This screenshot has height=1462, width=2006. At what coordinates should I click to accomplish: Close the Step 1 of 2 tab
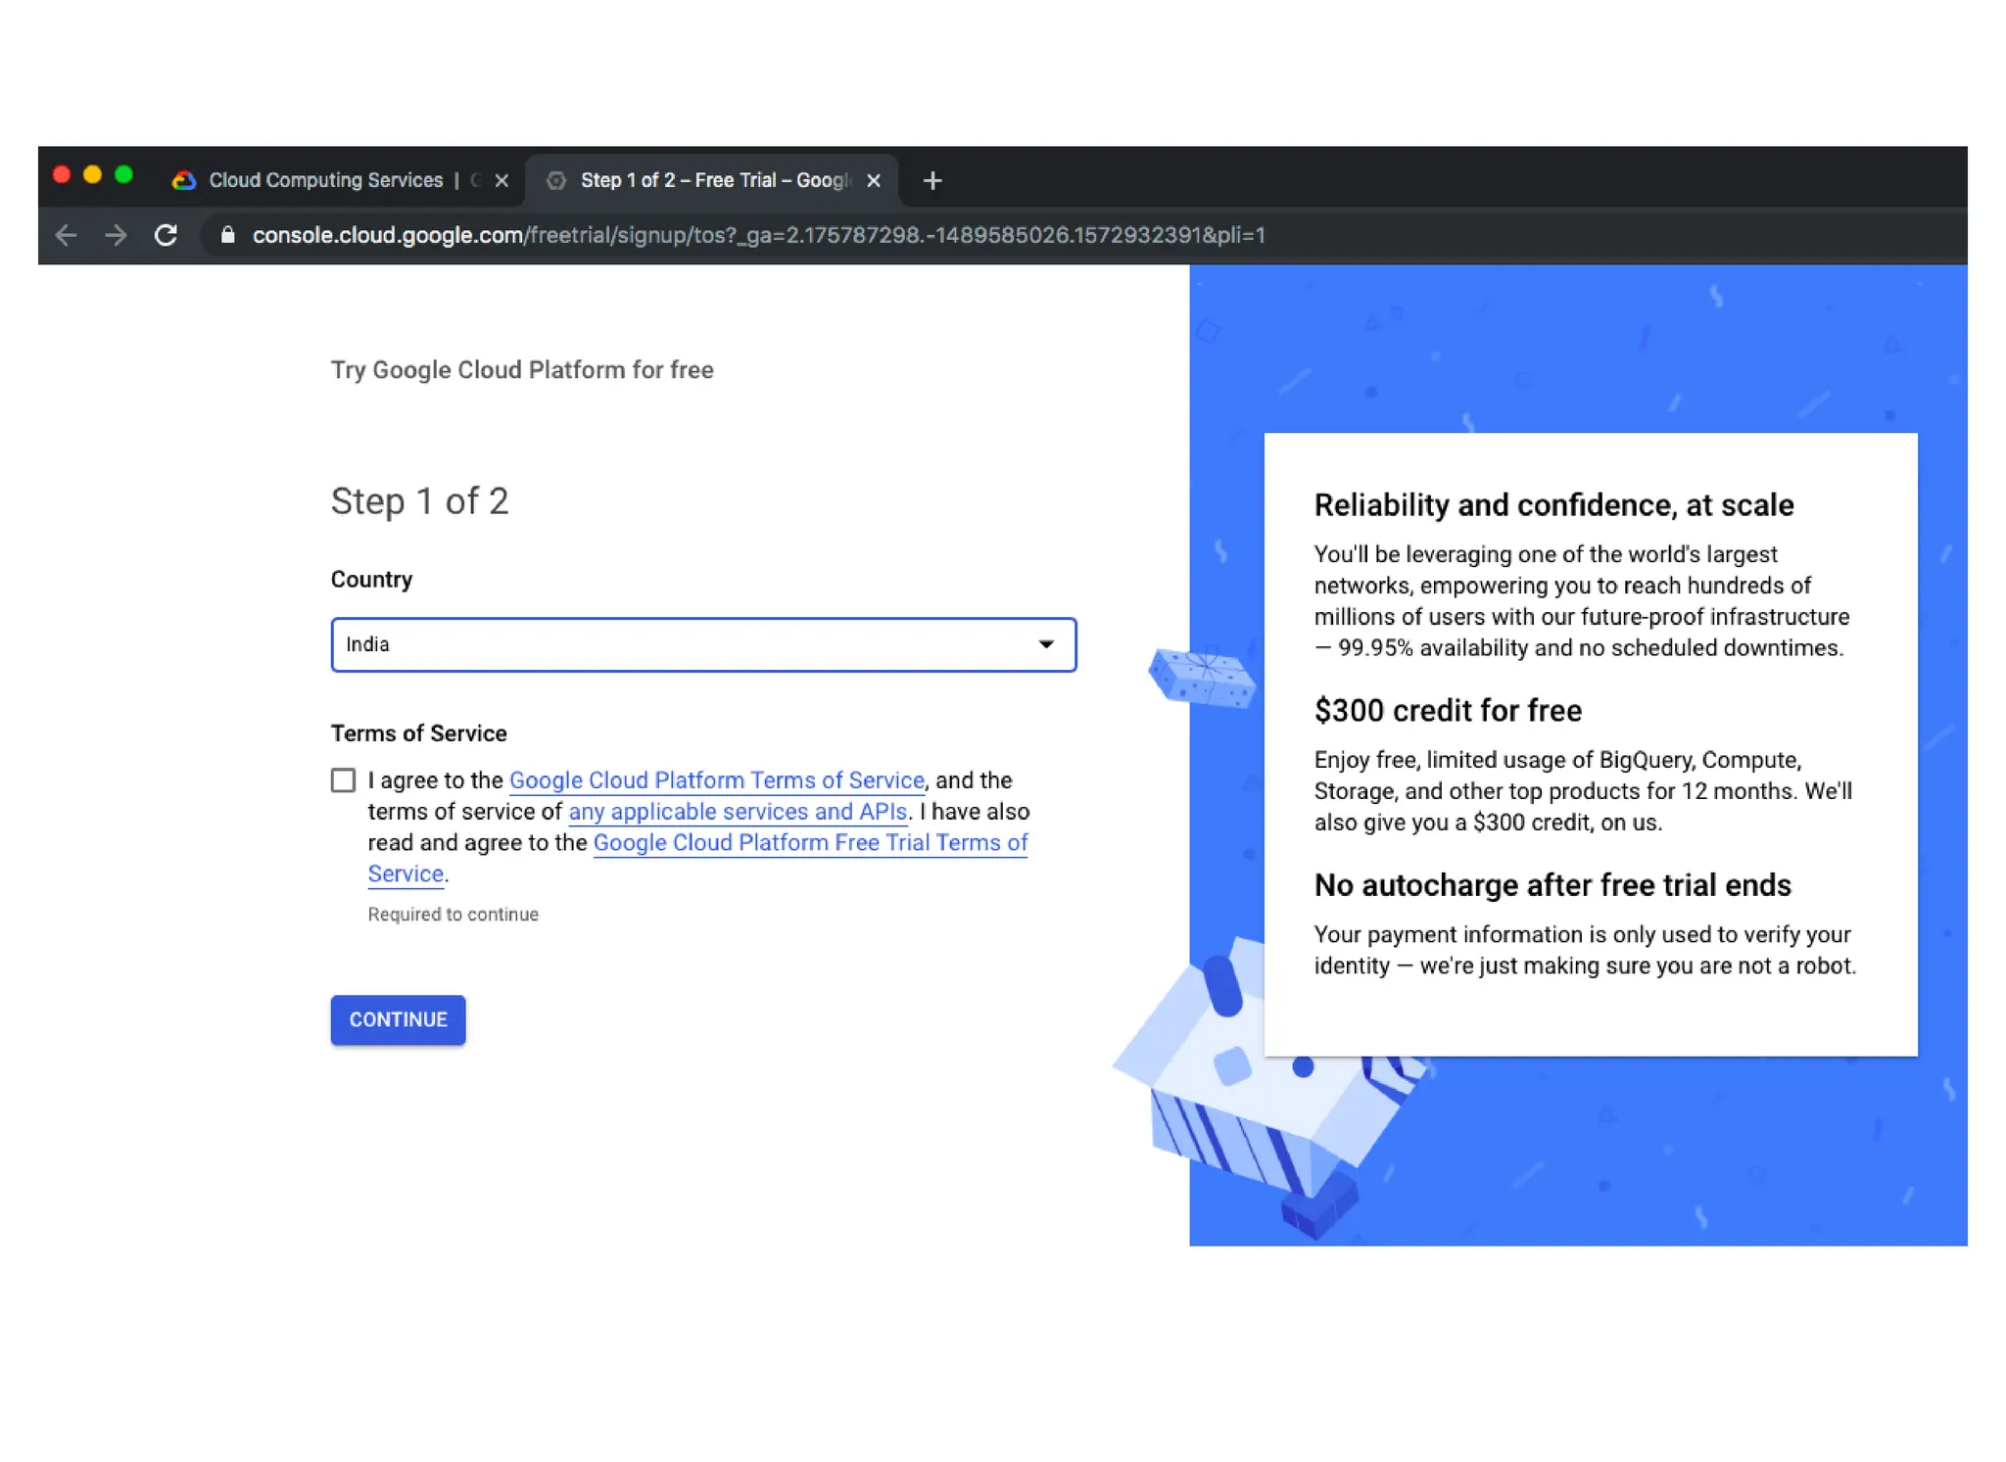874,180
